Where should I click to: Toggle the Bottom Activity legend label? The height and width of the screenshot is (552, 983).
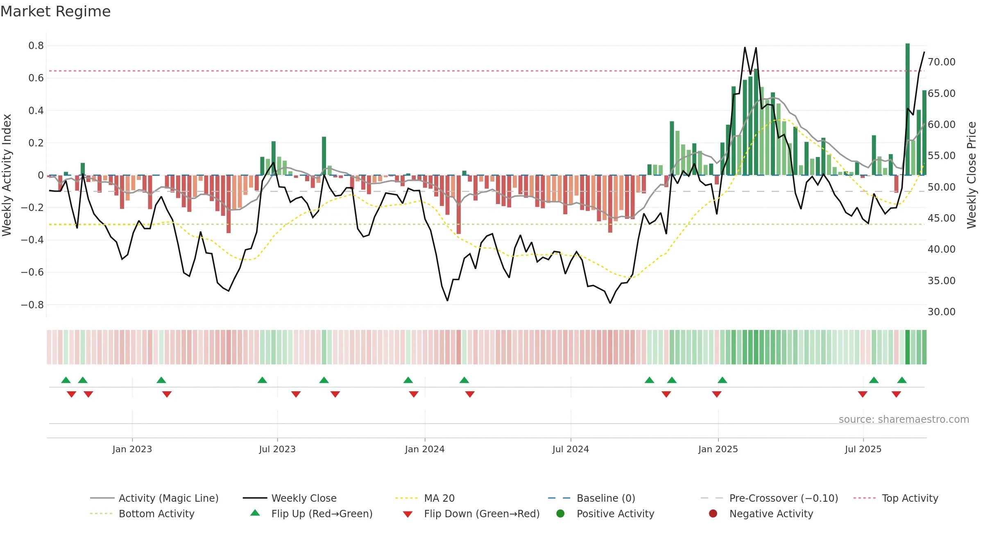(156, 514)
